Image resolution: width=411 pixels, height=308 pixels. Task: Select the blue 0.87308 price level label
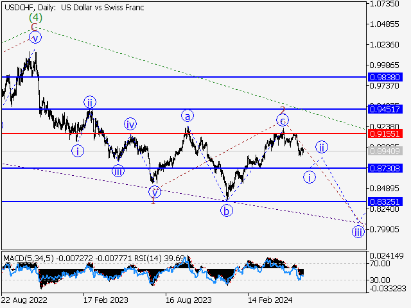point(385,168)
